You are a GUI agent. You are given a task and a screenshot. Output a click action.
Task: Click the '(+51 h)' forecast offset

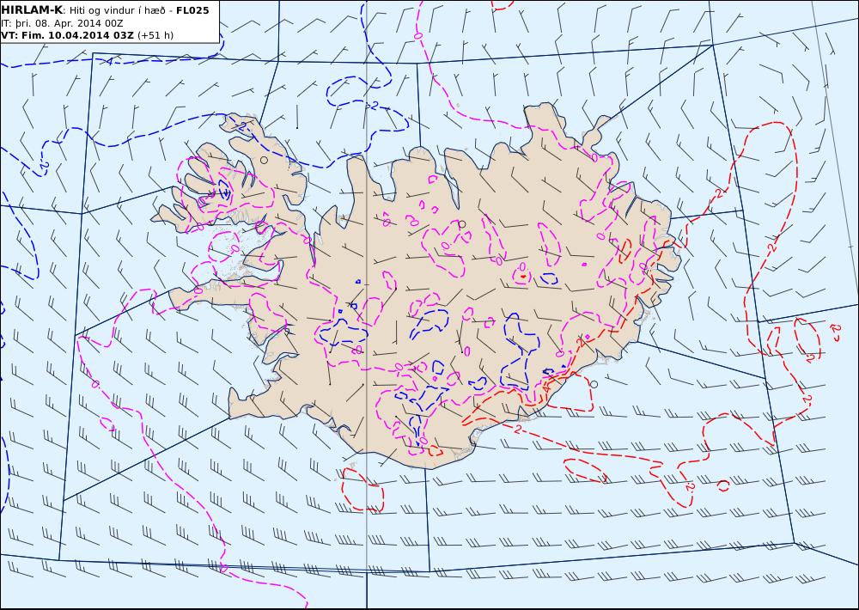click(155, 35)
